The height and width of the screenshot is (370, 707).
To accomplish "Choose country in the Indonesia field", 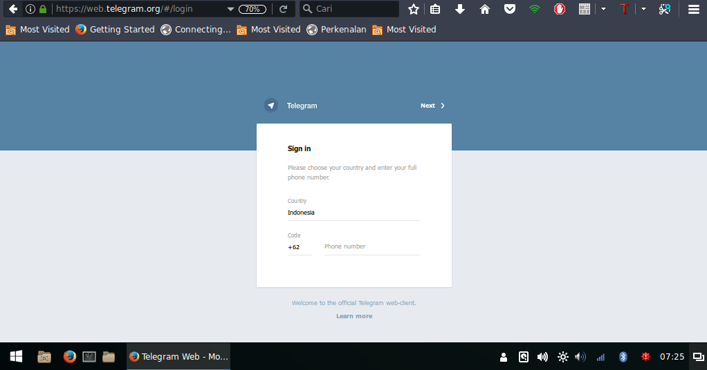I will coord(354,213).
